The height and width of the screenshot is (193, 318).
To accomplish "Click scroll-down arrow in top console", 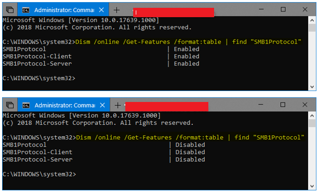I will click(x=312, y=87).
